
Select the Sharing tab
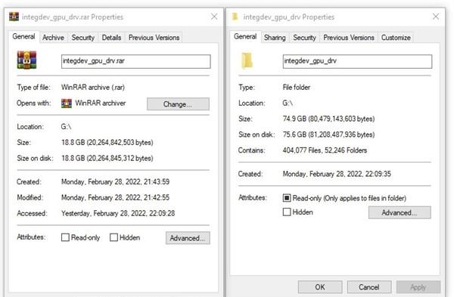pos(275,38)
